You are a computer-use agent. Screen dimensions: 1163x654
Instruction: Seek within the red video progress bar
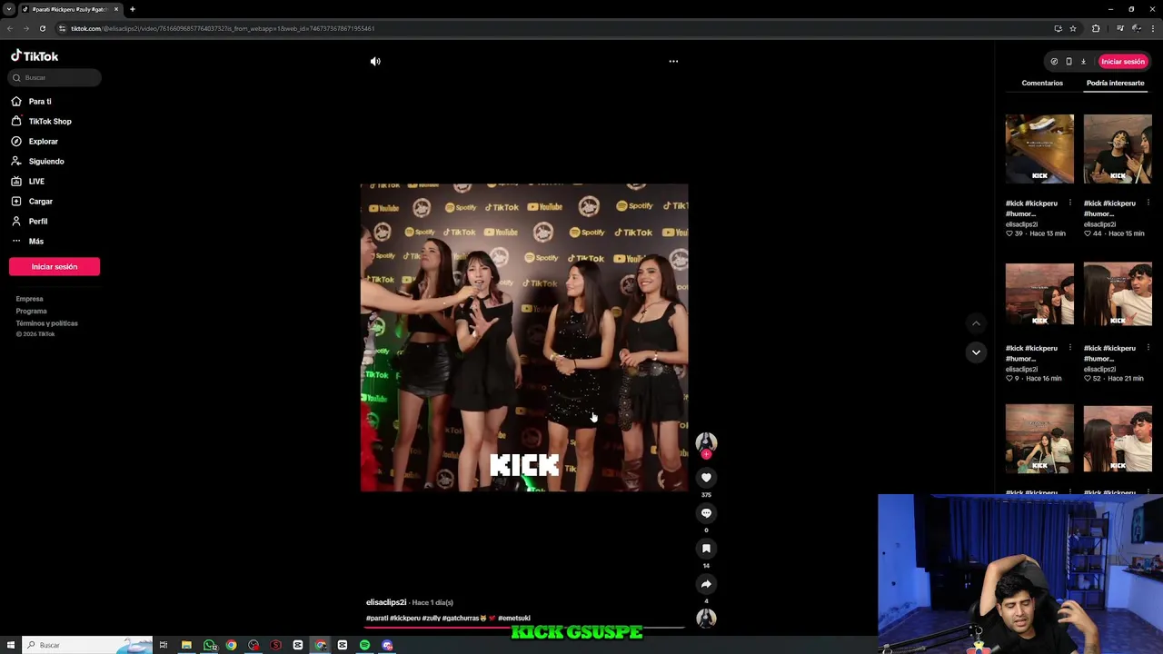[x=524, y=627]
